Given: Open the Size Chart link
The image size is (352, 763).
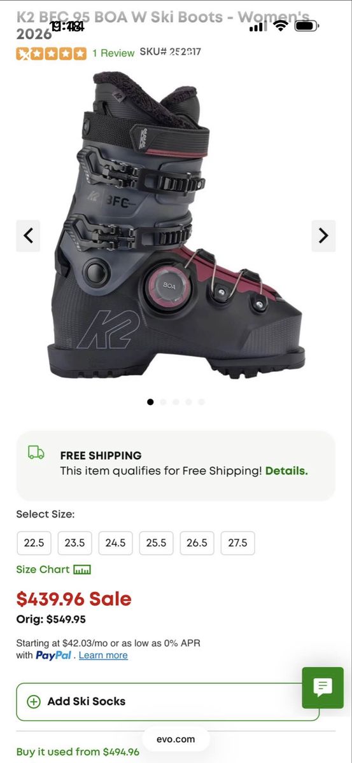Looking at the screenshot, I should (43, 570).
